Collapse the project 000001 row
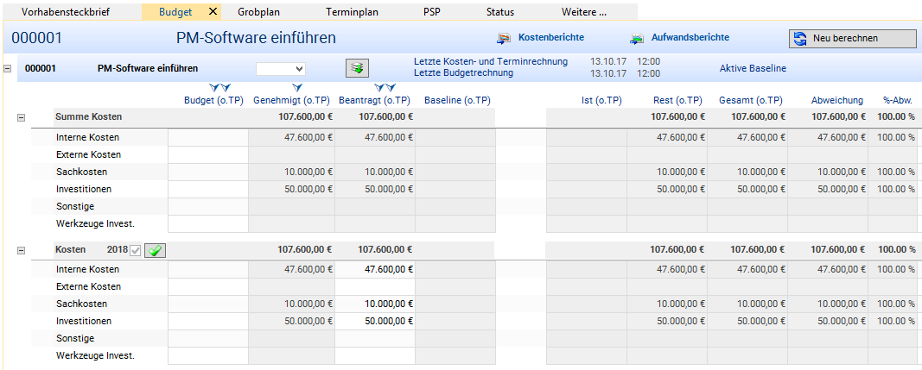The height and width of the screenshot is (370, 922). click(8, 68)
